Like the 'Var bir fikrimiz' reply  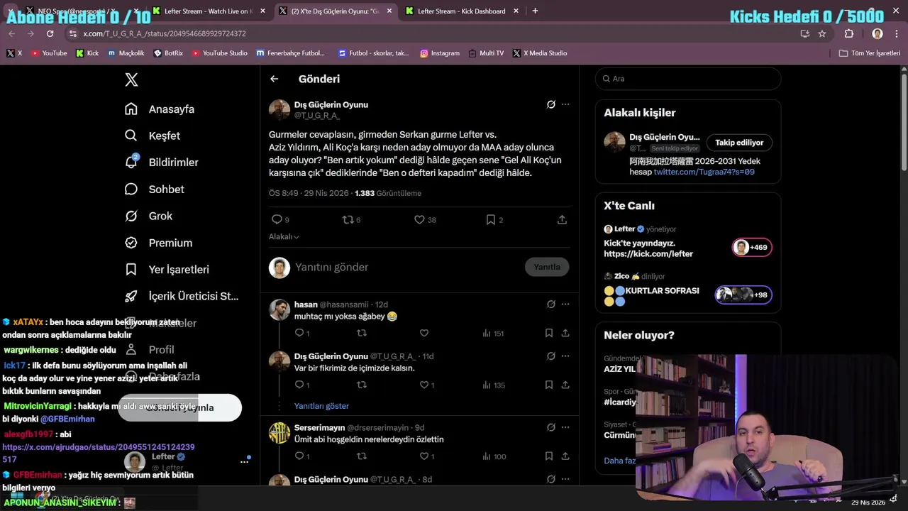427,385
